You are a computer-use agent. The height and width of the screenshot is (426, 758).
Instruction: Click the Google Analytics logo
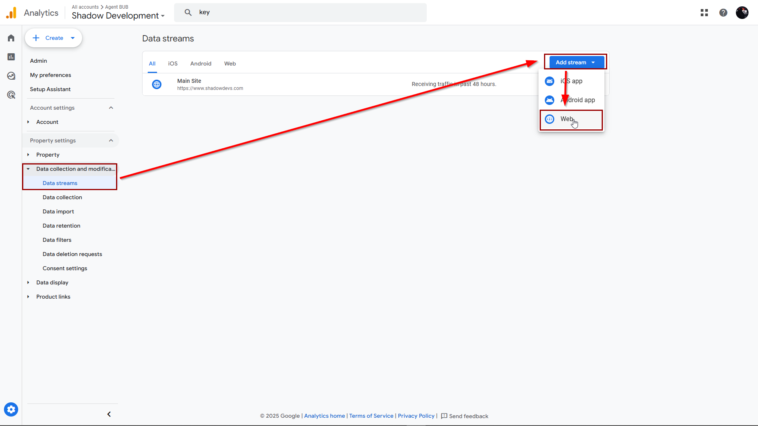click(11, 13)
